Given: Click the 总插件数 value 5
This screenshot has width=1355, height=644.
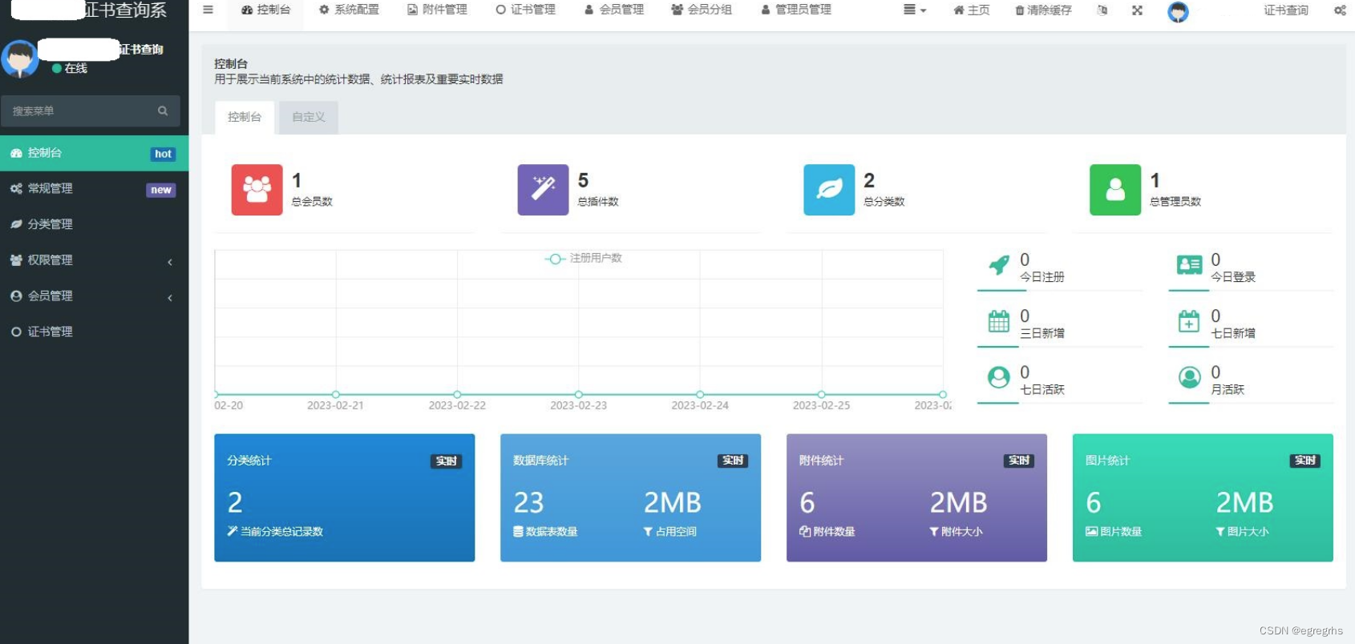Looking at the screenshot, I should pyautogui.click(x=583, y=181).
